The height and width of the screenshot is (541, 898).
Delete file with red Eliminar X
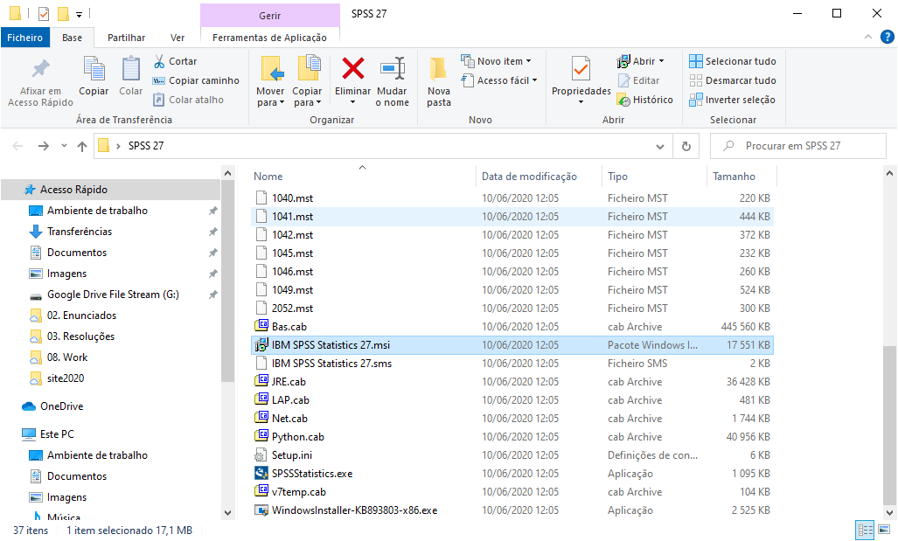pyautogui.click(x=352, y=70)
